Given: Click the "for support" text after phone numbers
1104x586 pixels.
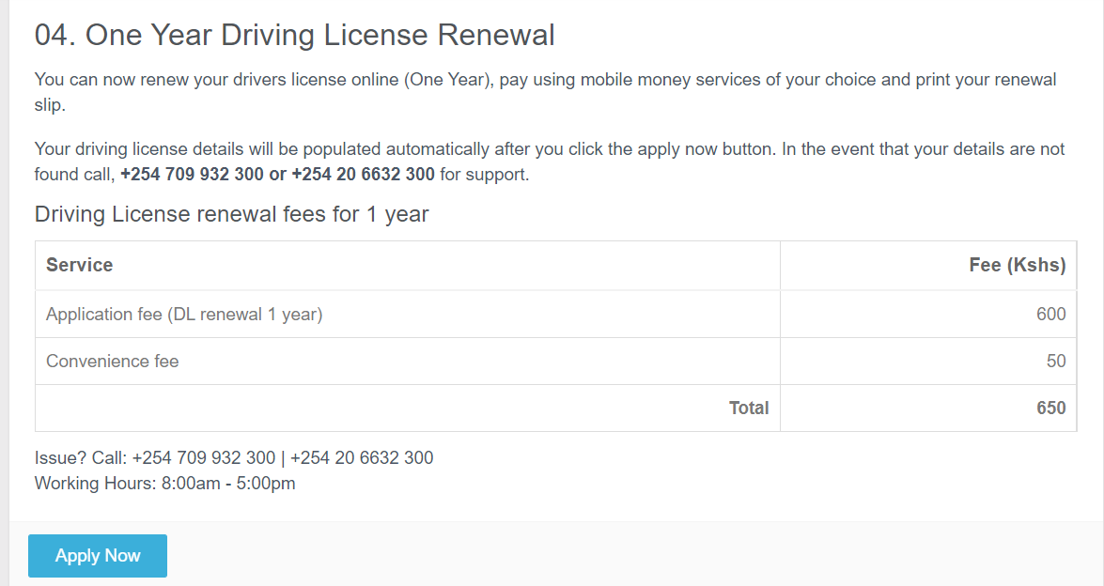Looking at the screenshot, I should (x=484, y=175).
